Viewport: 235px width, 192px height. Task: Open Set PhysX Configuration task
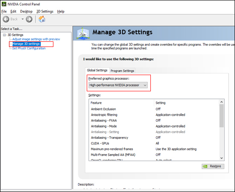(x=29, y=48)
